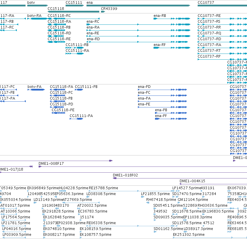
Task: Open EST AT20032.5prime
Action: pyautogui.click(x=92, y=206)
